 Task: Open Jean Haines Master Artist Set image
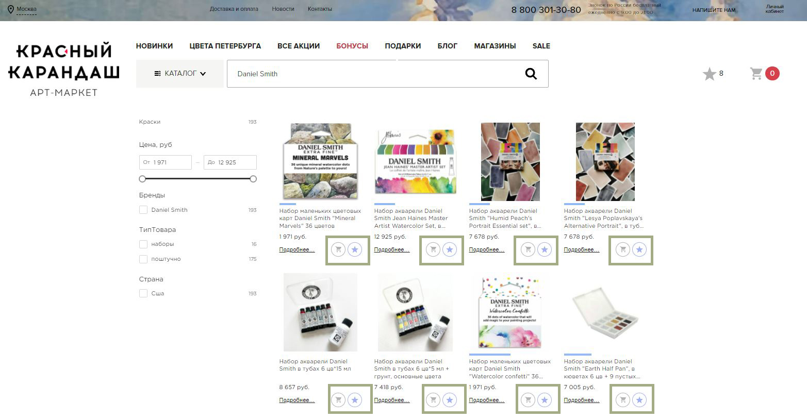415,161
